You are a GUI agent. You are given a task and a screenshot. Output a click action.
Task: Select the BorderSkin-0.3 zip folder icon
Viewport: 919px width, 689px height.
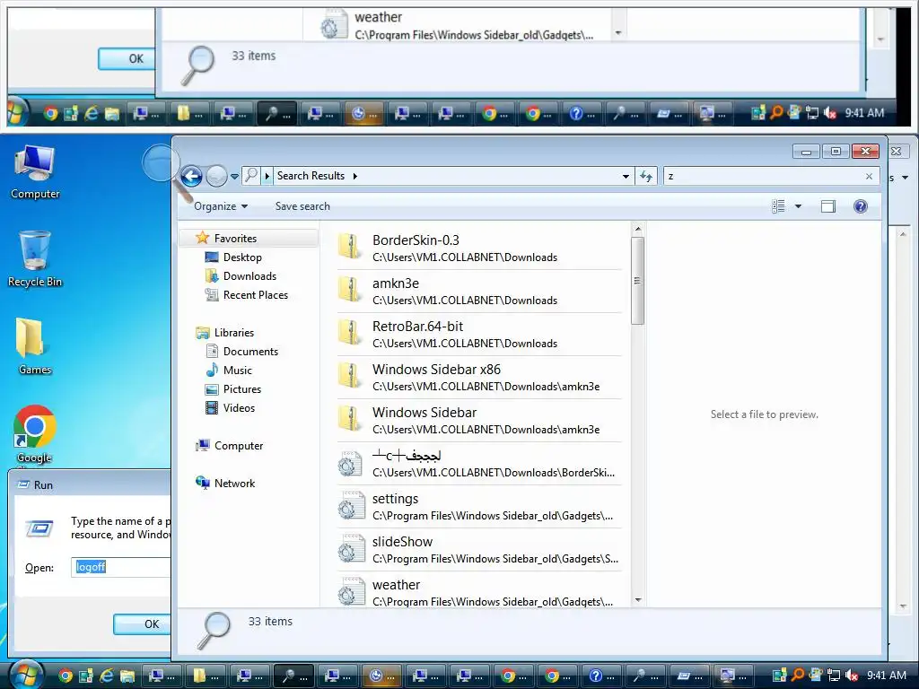pyautogui.click(x=351, y=247)
